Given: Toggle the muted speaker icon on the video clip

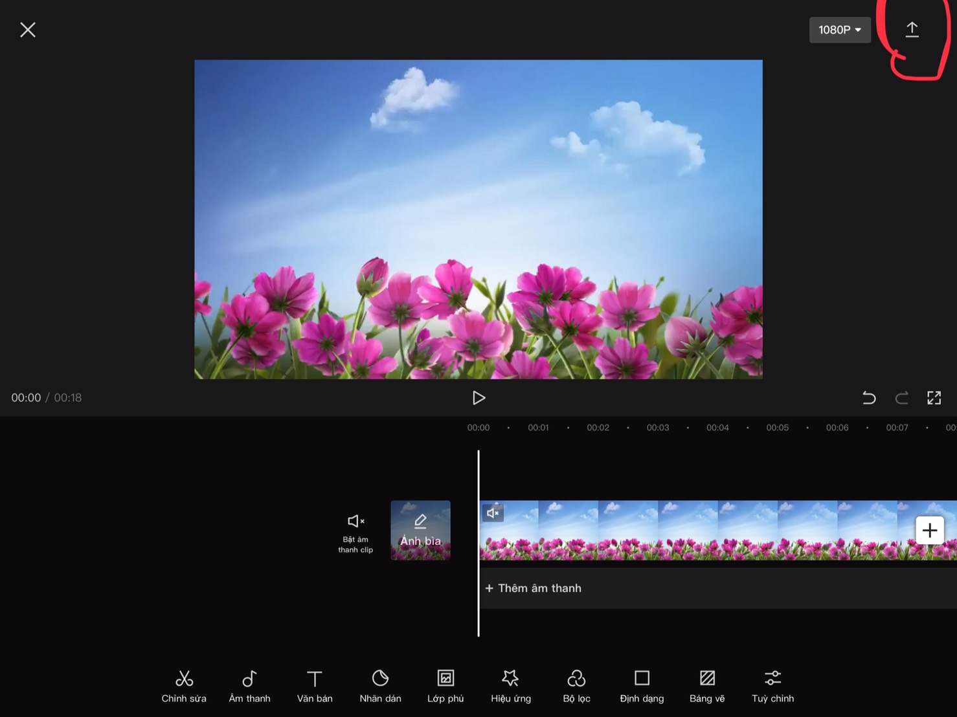Looking at the screenshot, I should pyautogui.click(x=493, y=513).
